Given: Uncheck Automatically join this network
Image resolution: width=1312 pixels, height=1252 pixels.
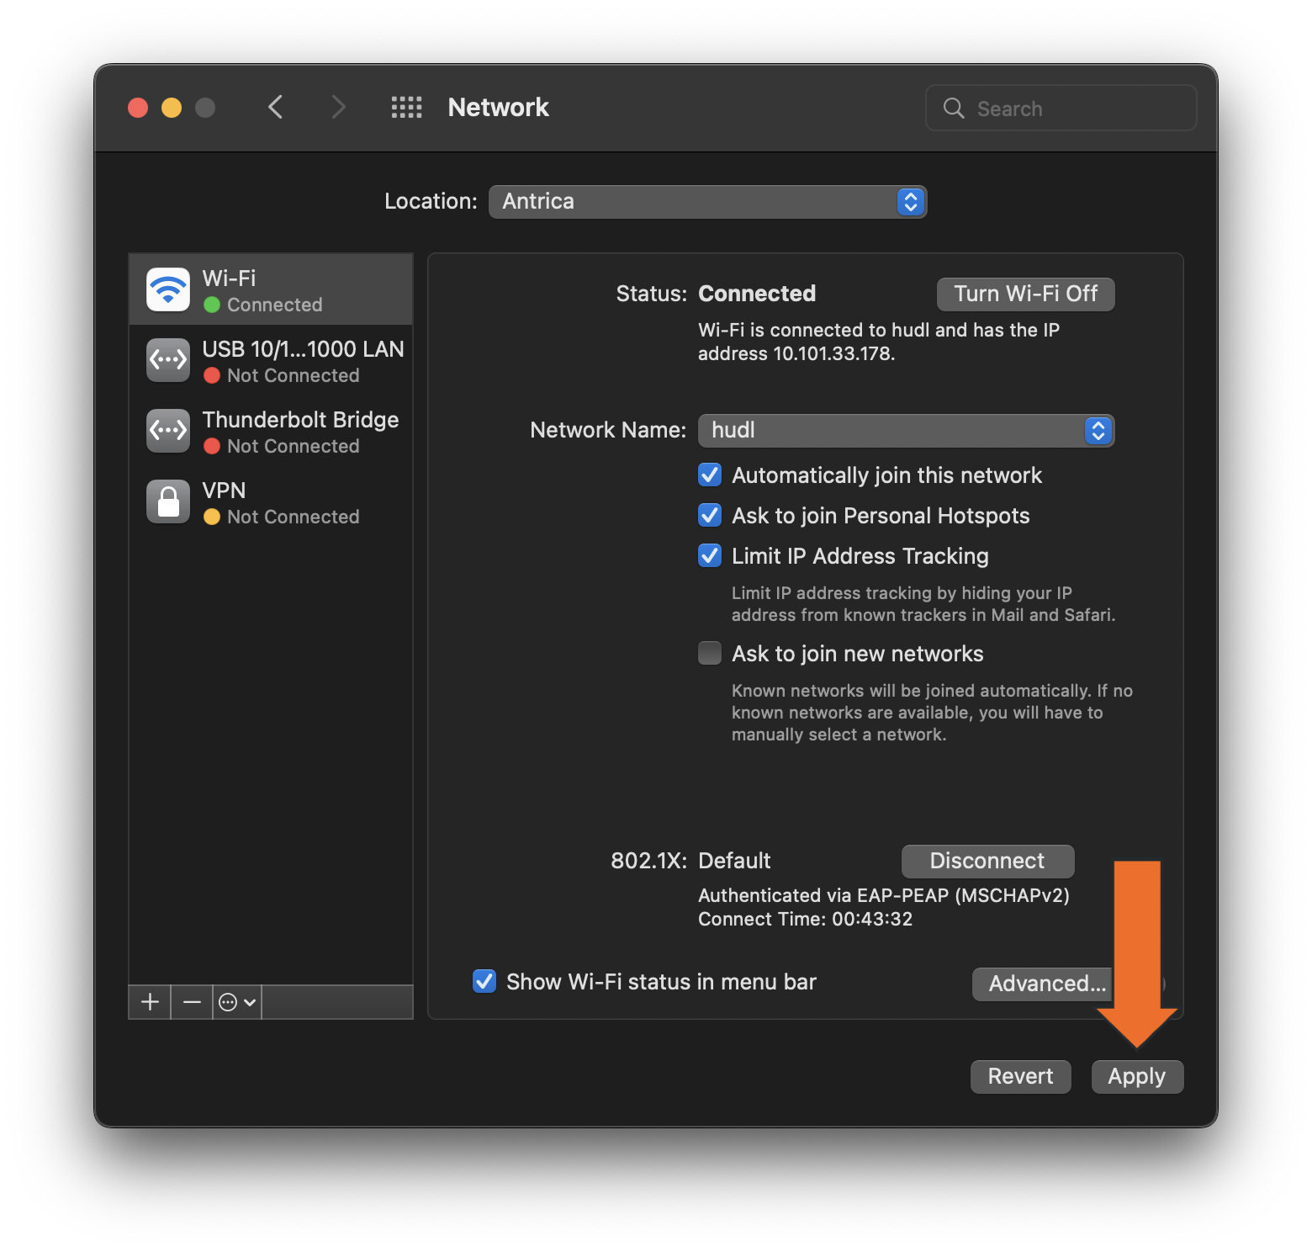Looking at the screenshot, I should (709, 475).
